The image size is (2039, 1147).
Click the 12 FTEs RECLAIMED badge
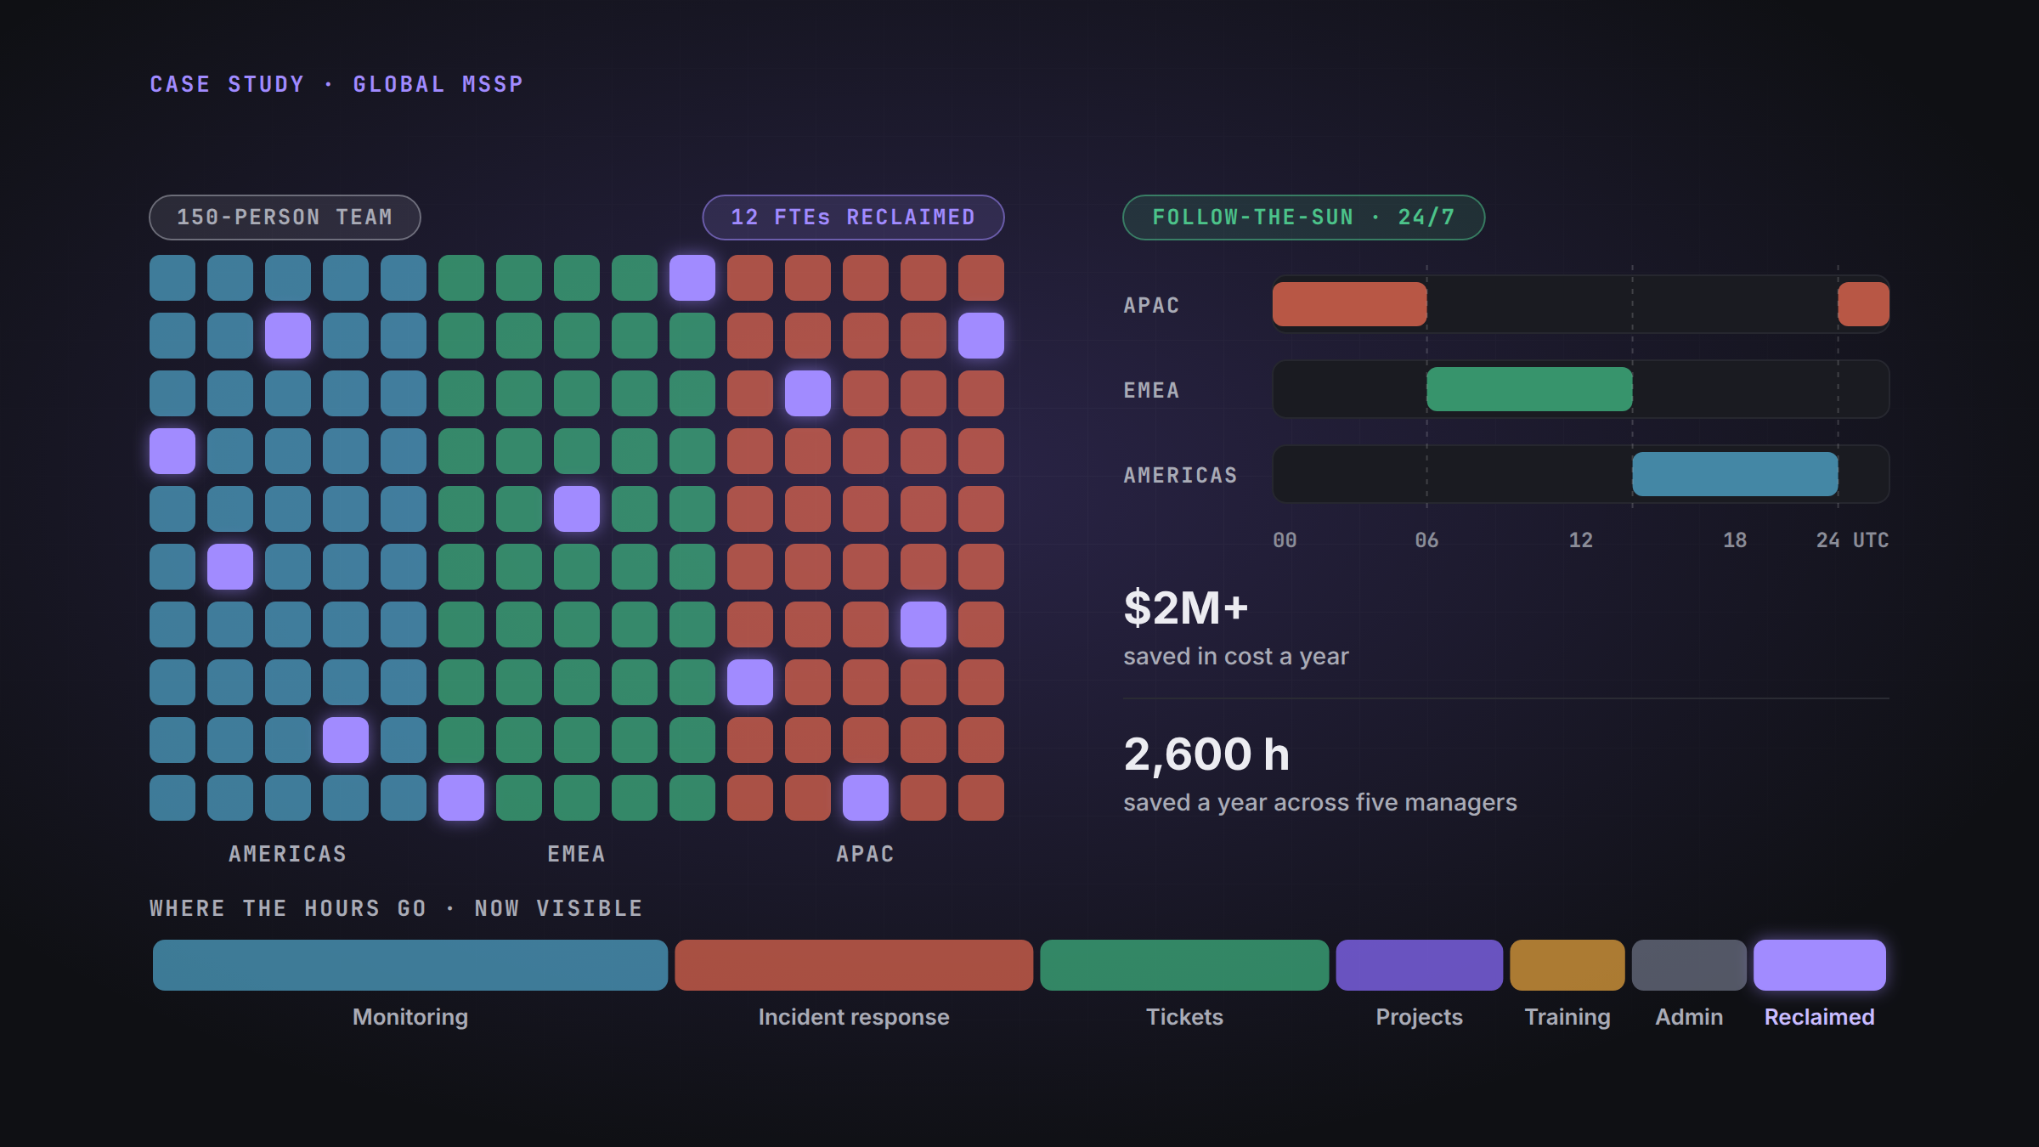pyautogui.click(x=853, y=218)
